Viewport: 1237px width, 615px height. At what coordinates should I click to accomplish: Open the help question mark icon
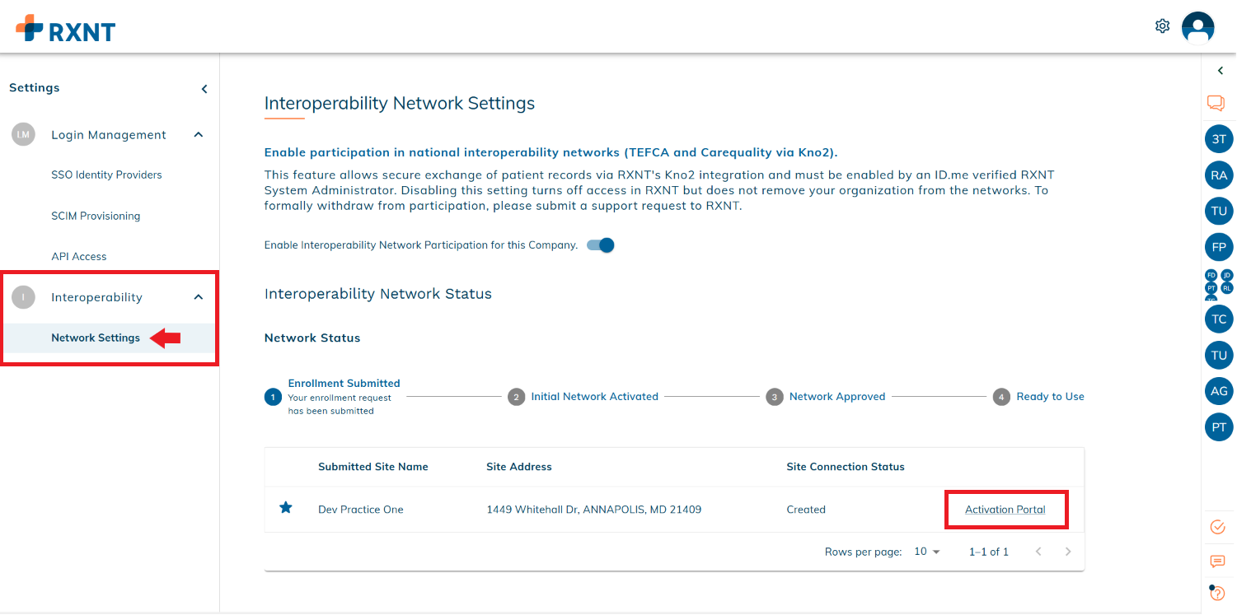click(x=1217, y=593)
